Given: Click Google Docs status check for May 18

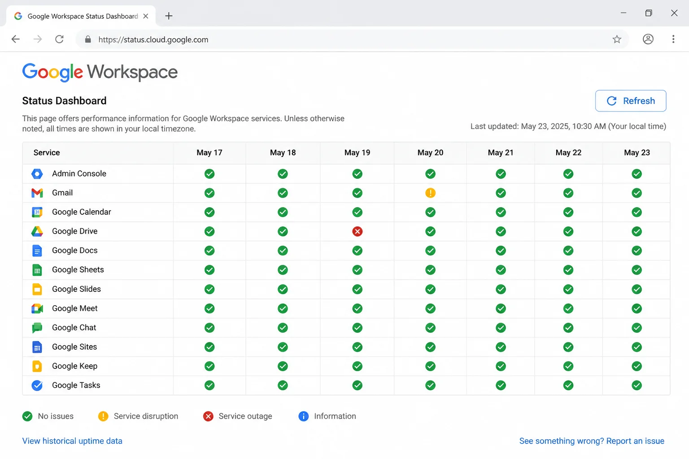Looking at the screenshot, I should click(x=283, y=251).
